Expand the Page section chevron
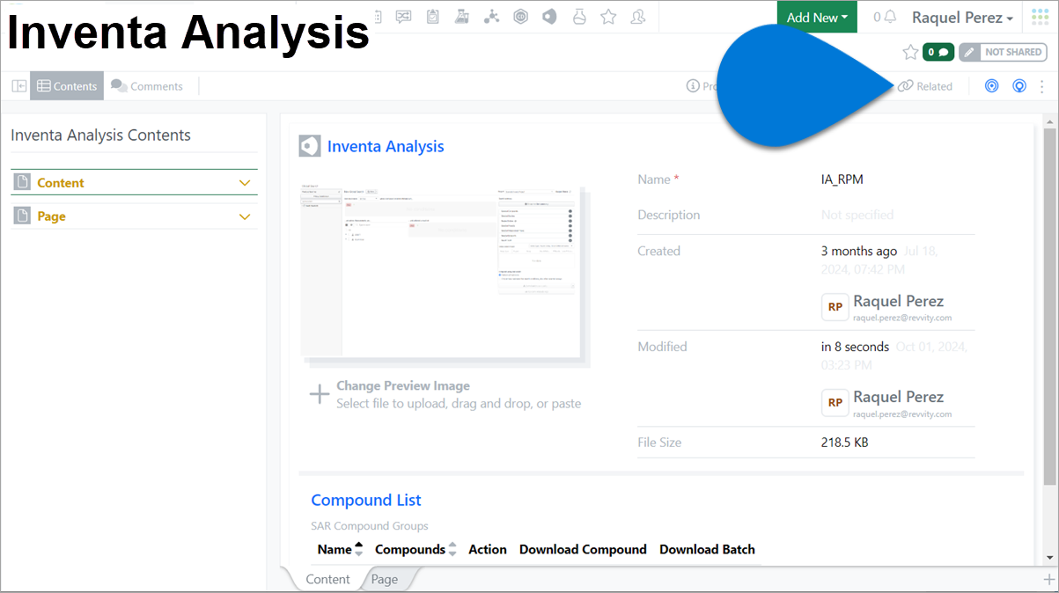 click(x=245, y=216)
